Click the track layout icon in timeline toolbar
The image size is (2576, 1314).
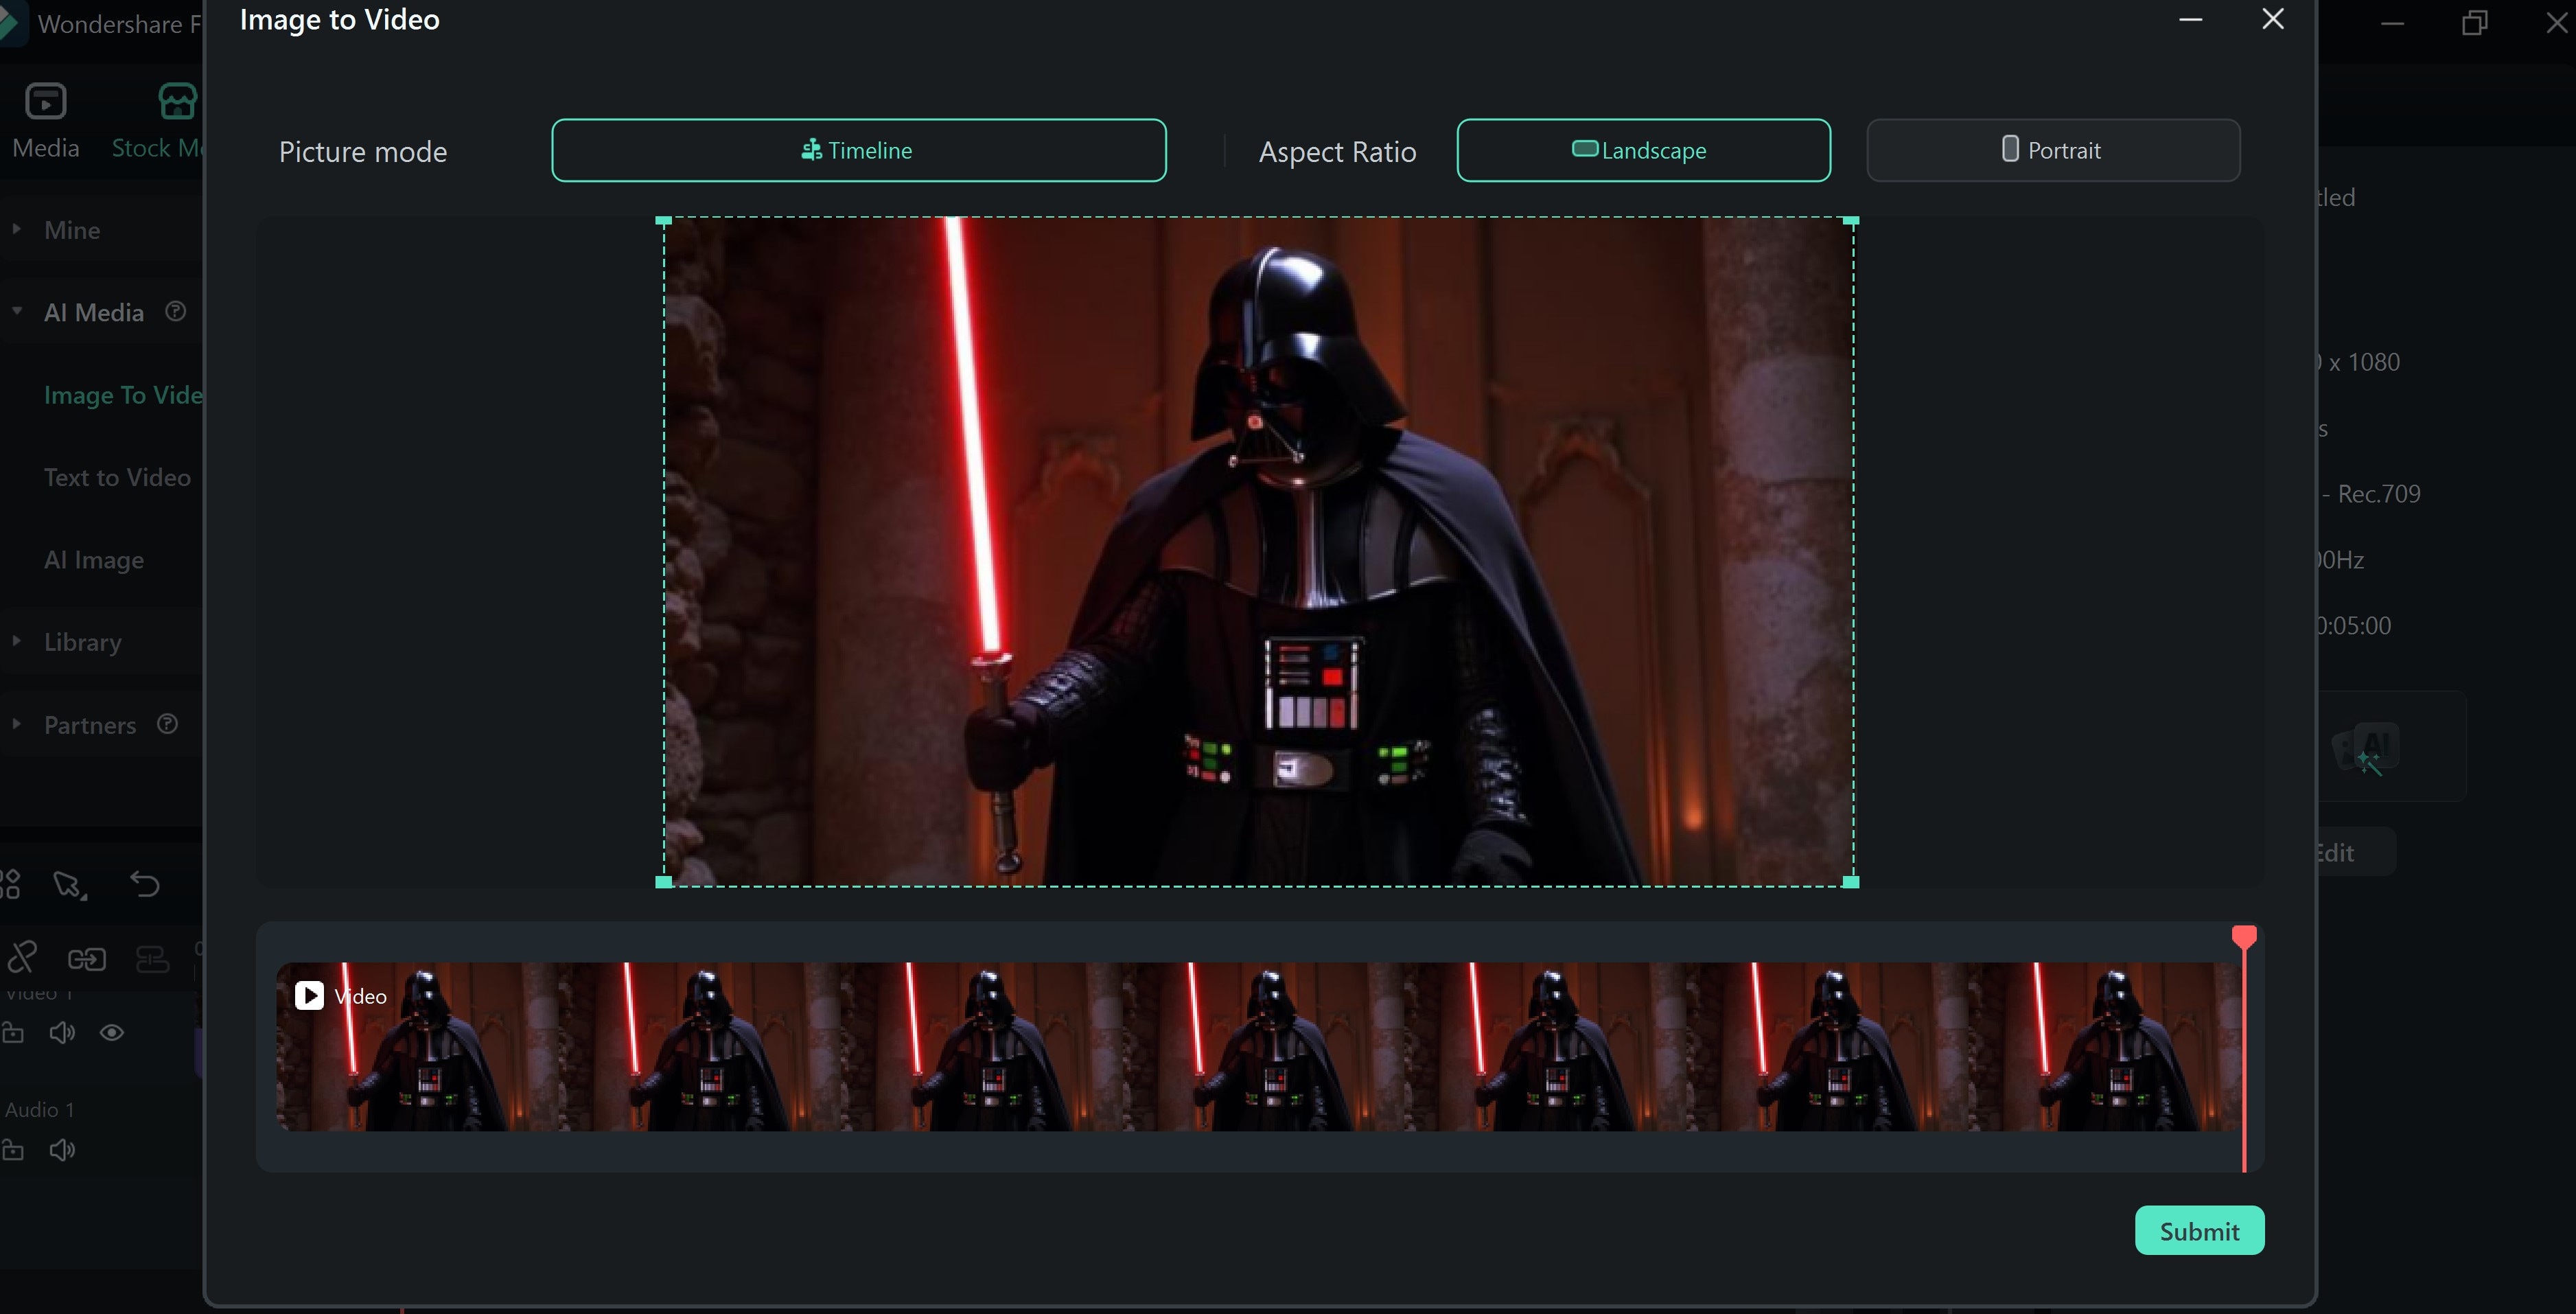(x=152, y=959)
